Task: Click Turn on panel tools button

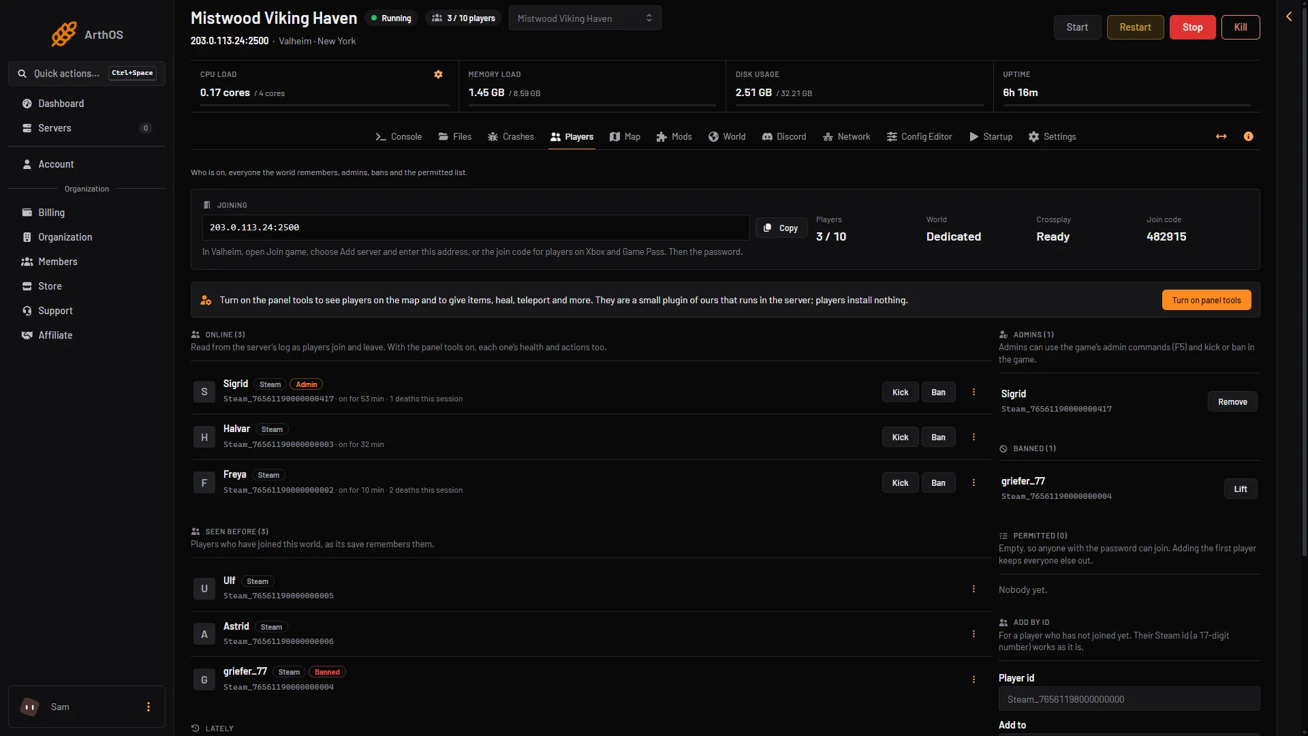Action: [x=1206, y=301]
